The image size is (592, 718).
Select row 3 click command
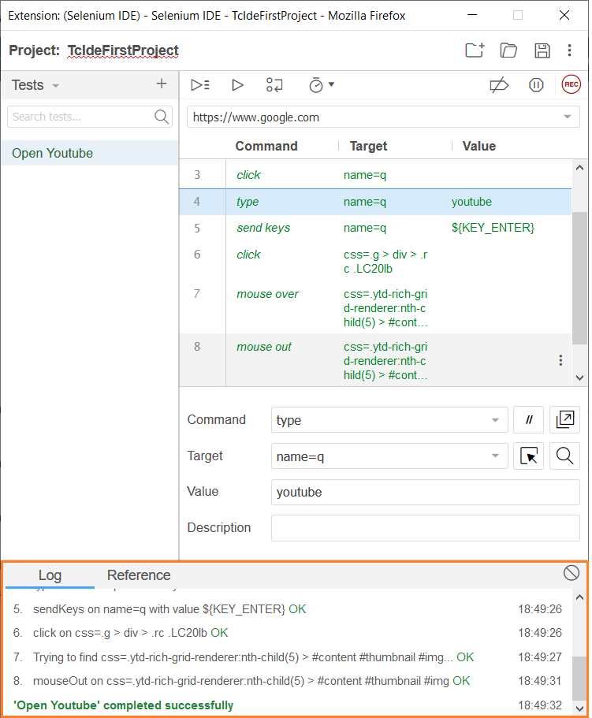pyautogui.click(x=375, y=175)
